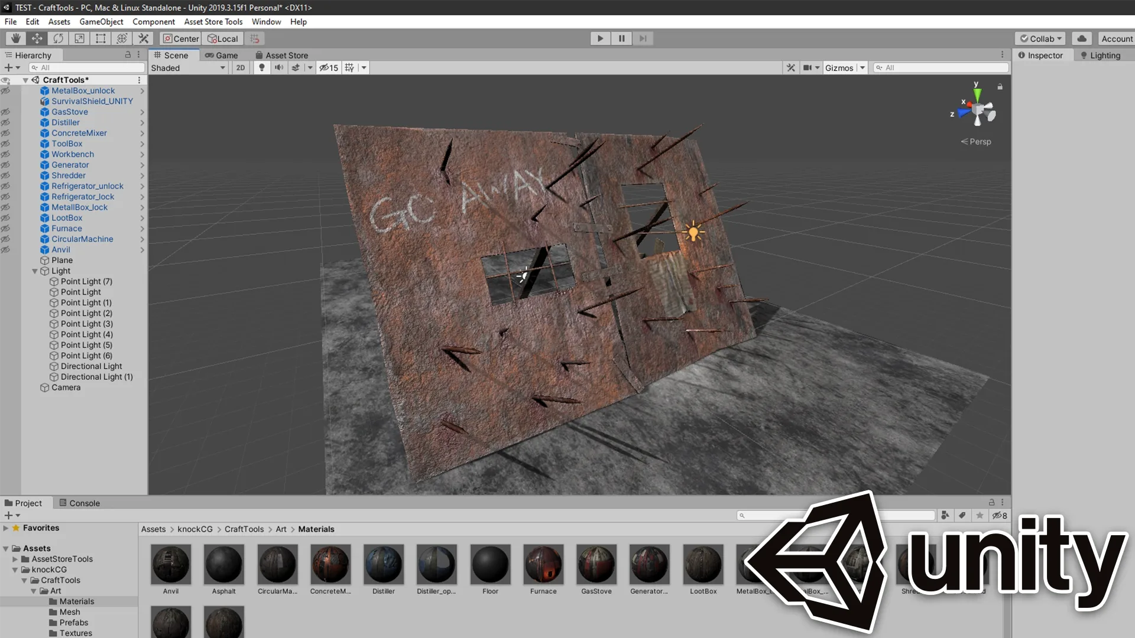Toggle 2D scene view mode
Viewport: 1135px width, 638px height.
(x=240, y=67)
